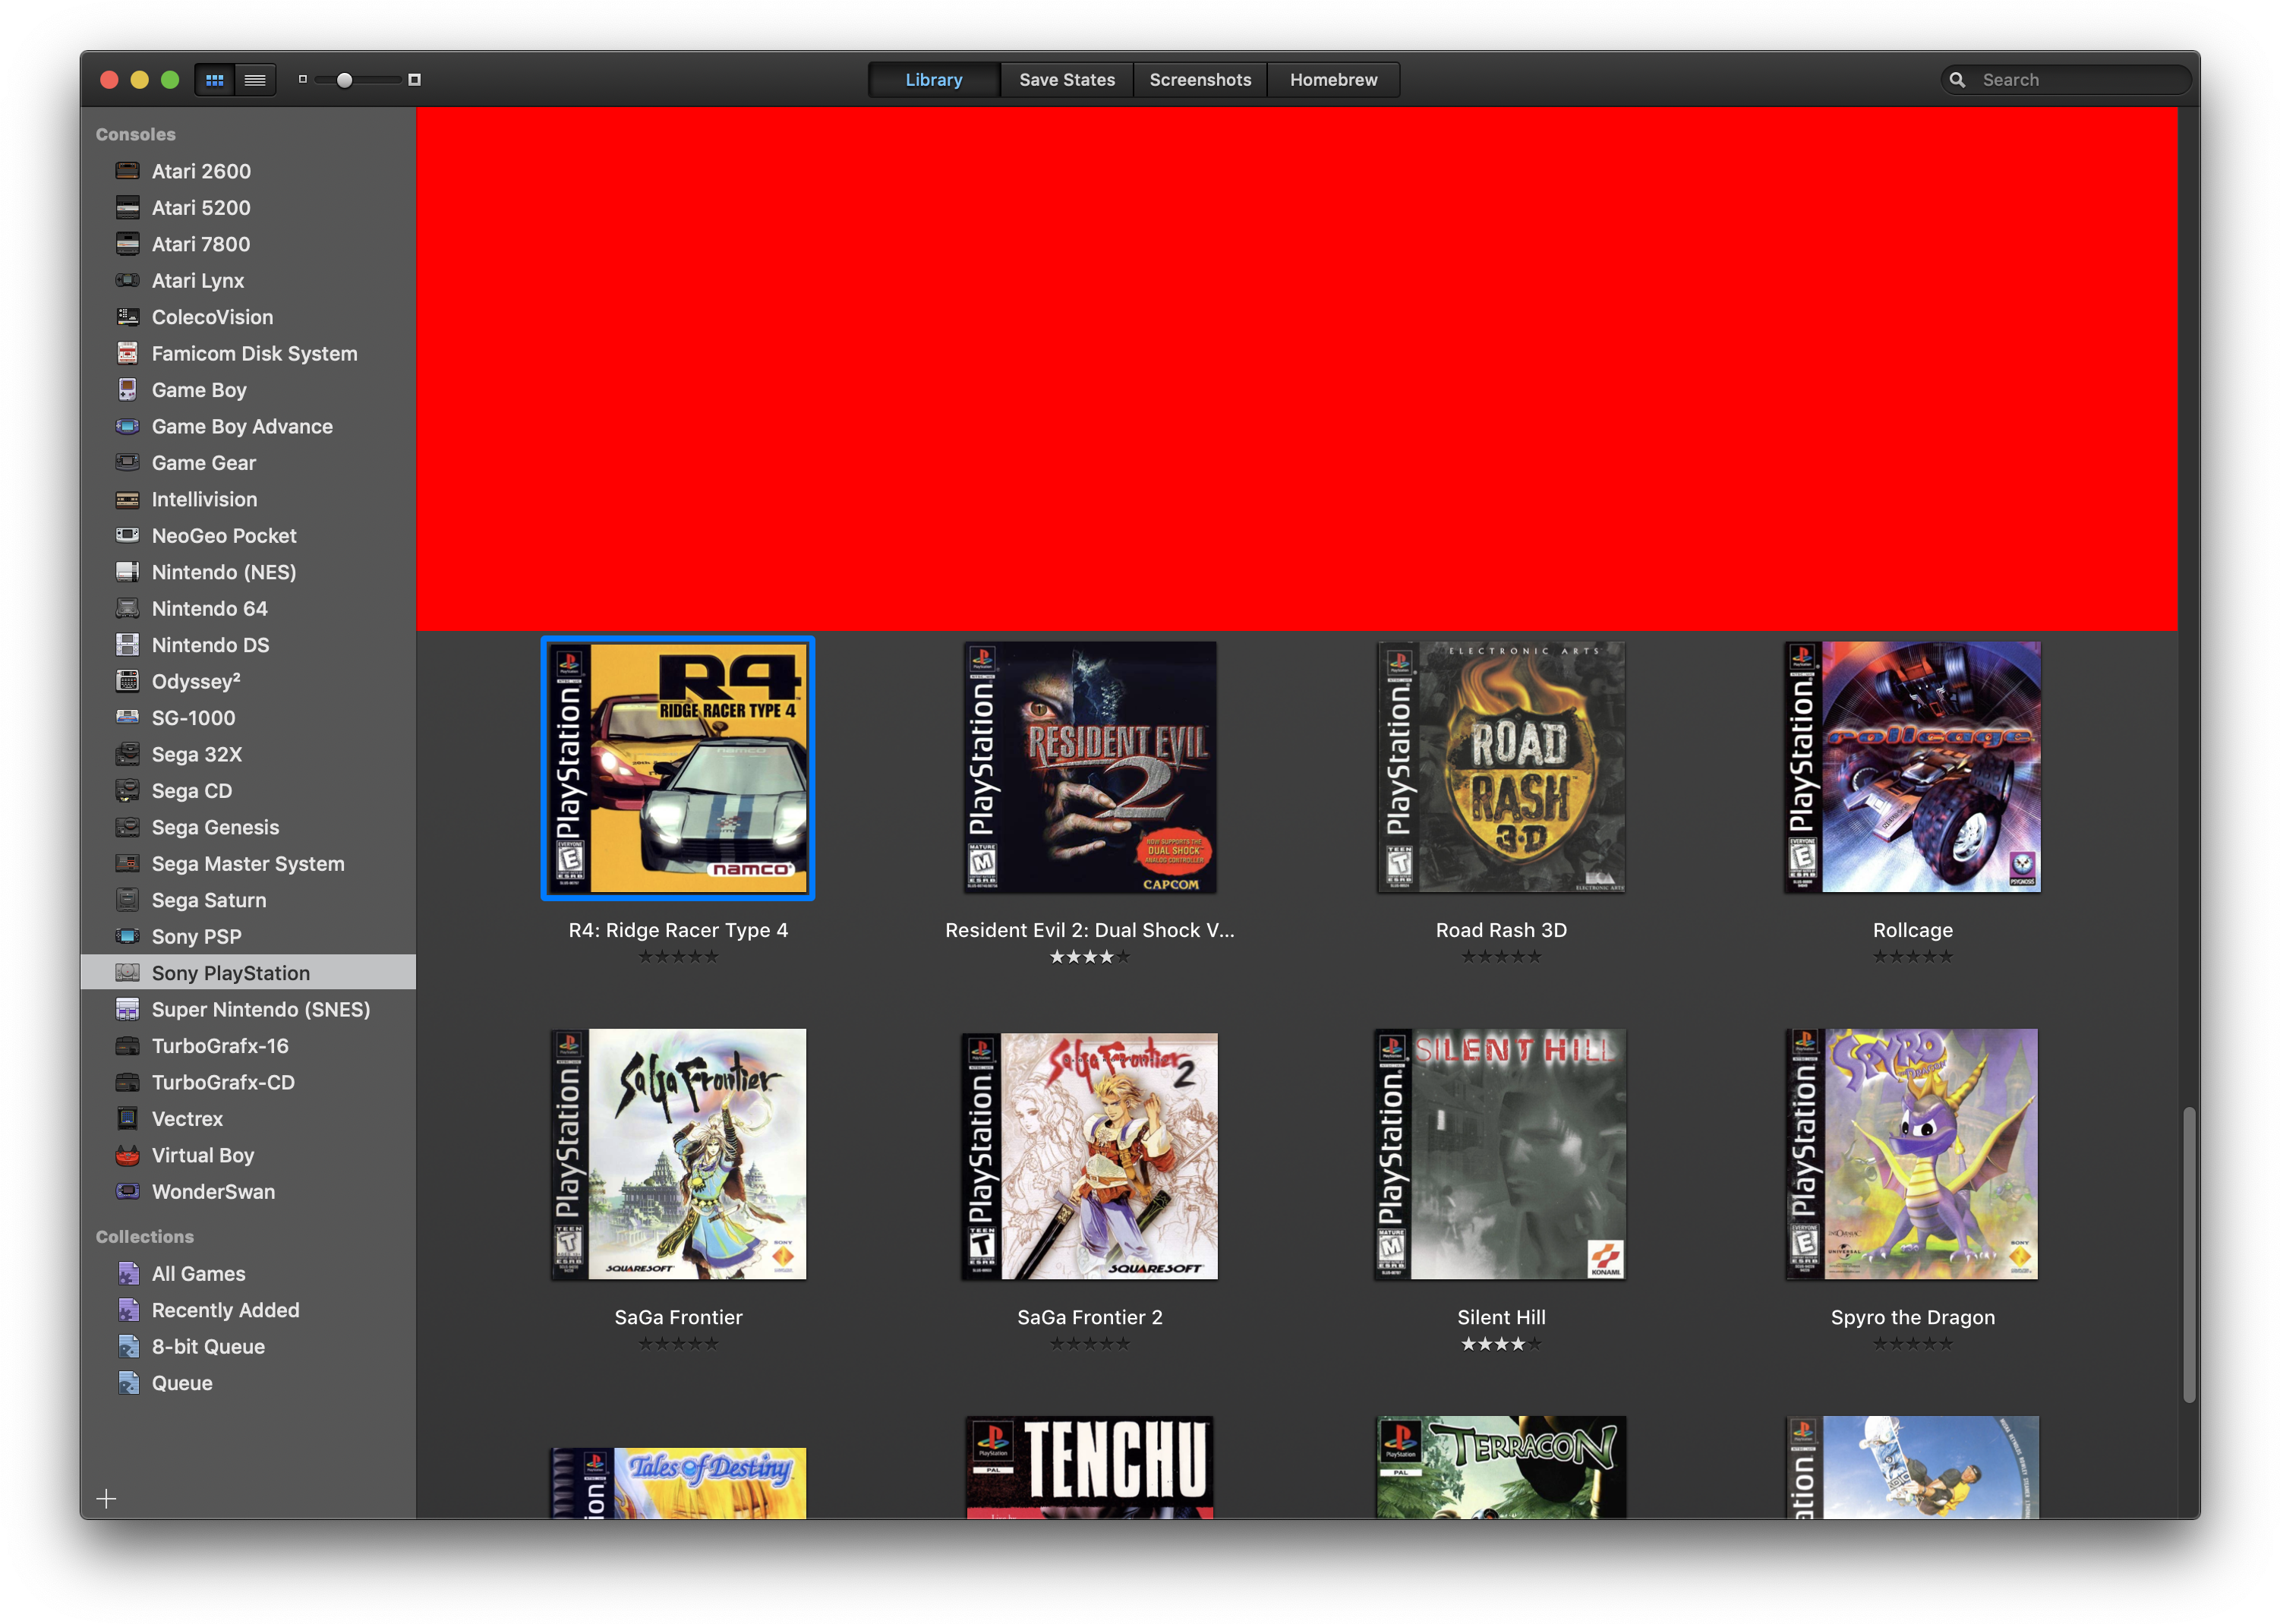This screenshot has width=2280, height=1624.
Task: Select Road Rash 3D cover art
Action: [x=1501, y=768]
